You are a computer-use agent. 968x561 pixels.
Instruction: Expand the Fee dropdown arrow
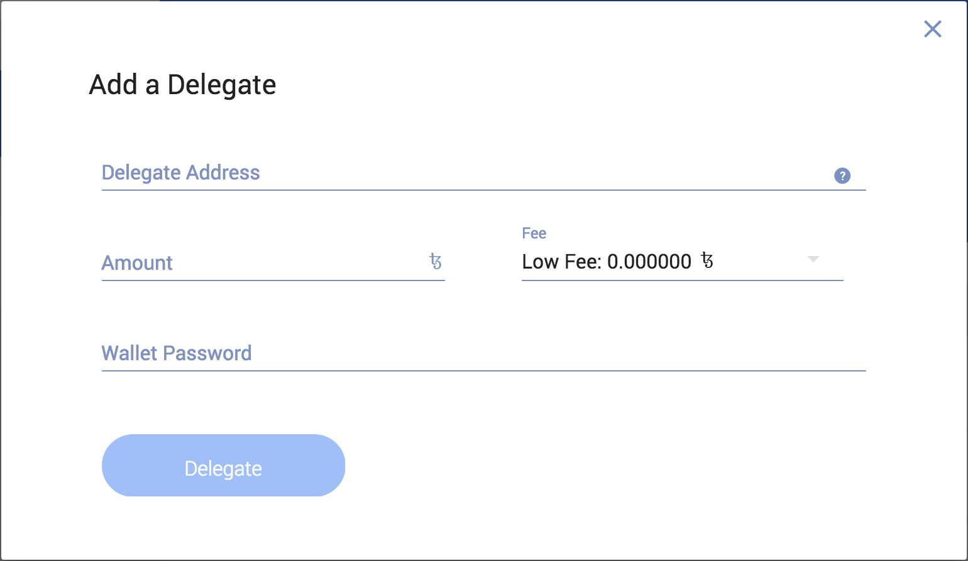pyautogui.click(x=813, y=259)
